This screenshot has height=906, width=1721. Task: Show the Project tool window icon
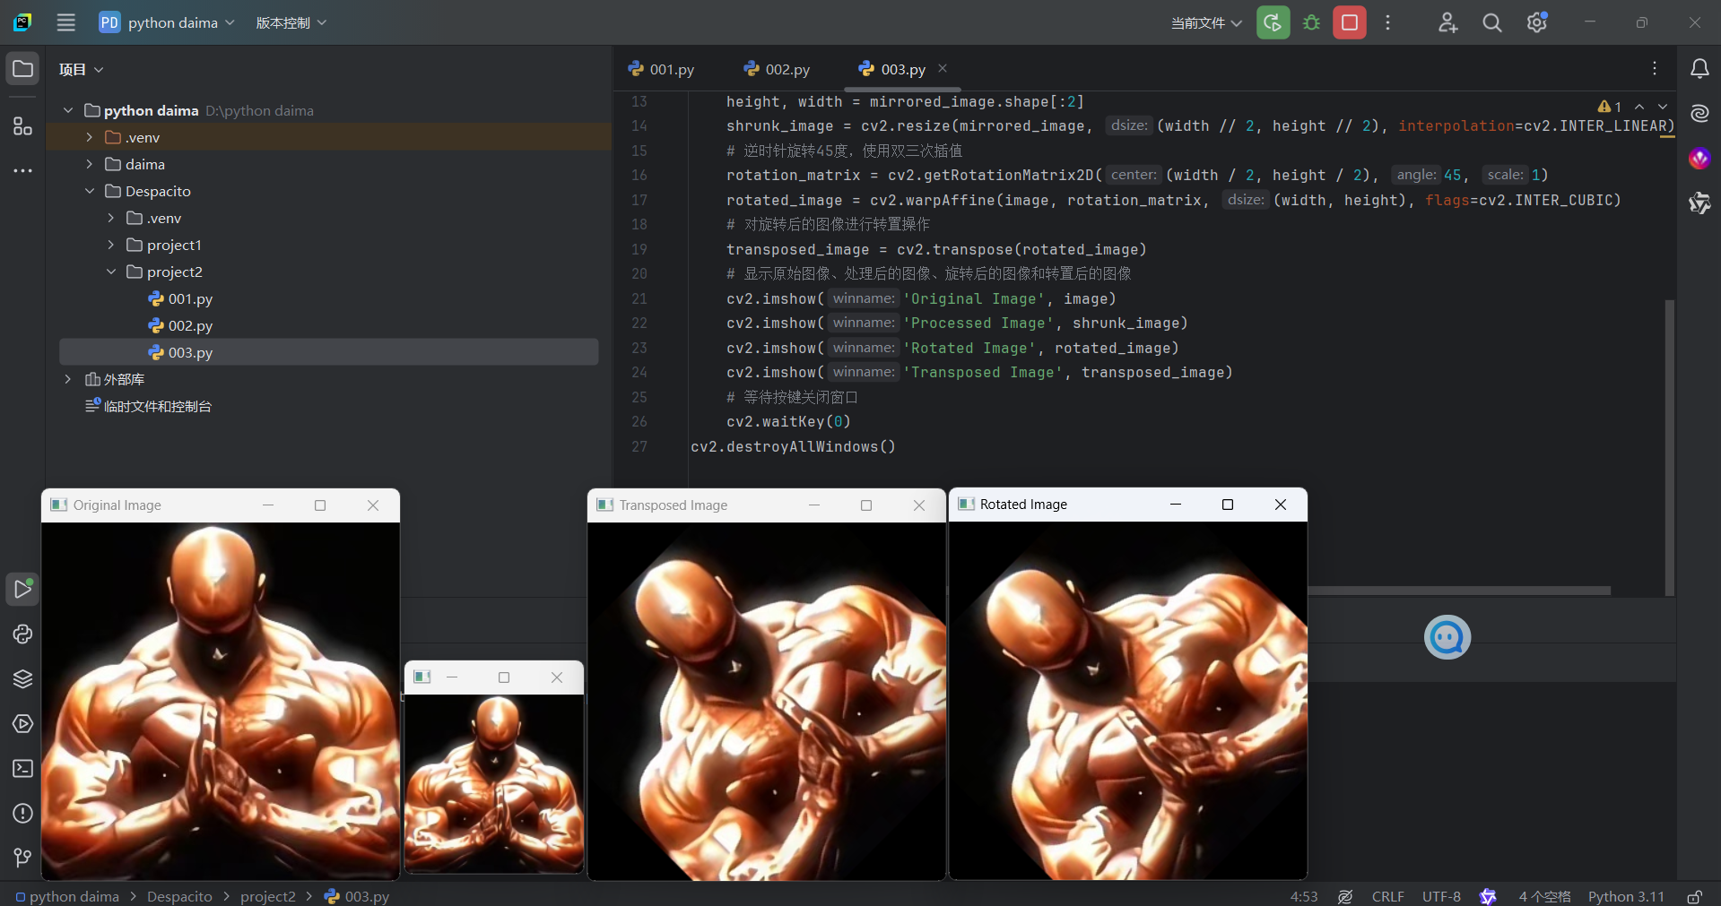pos(22,69)
